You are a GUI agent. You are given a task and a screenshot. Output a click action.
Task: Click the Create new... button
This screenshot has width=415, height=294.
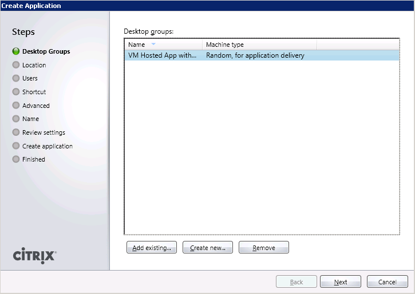(207, 247)
